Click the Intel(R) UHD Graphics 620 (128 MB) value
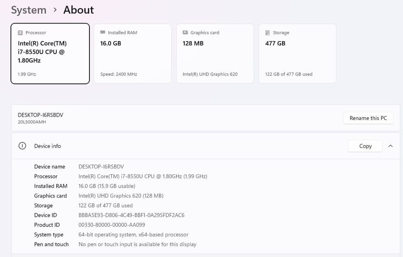Image resolution: width=403 pixels, height=257 pixels. point(121,196)
